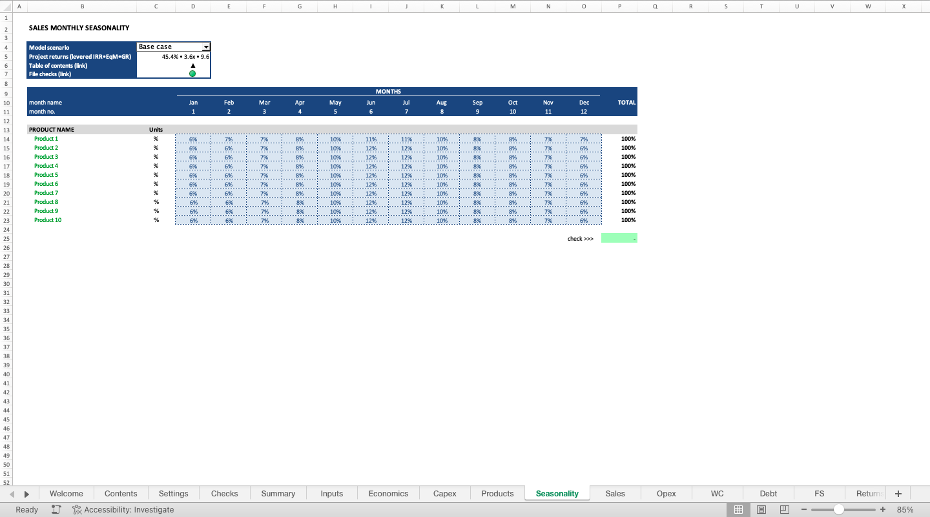Screen dimensions: 930x517
Task: Open the Settings sheet tab
Action: click(174, 494)
